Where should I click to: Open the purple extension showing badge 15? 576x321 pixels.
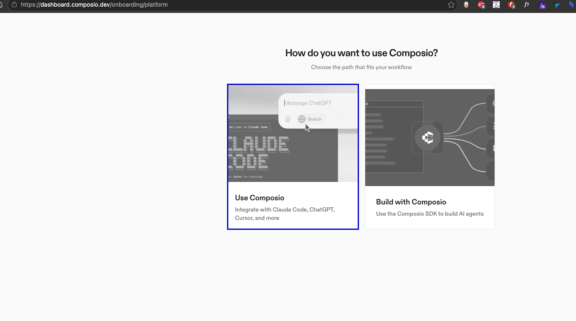pos(542,5)
